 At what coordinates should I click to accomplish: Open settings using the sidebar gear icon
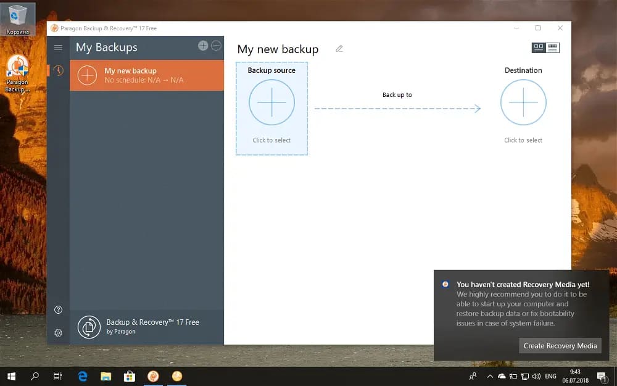click(58, 333)
